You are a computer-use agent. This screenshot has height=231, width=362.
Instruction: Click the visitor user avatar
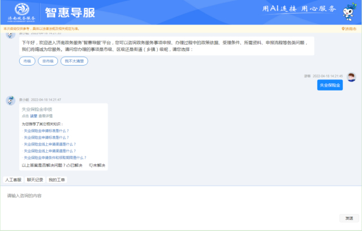pyautogui.click(x=351, y=76)
